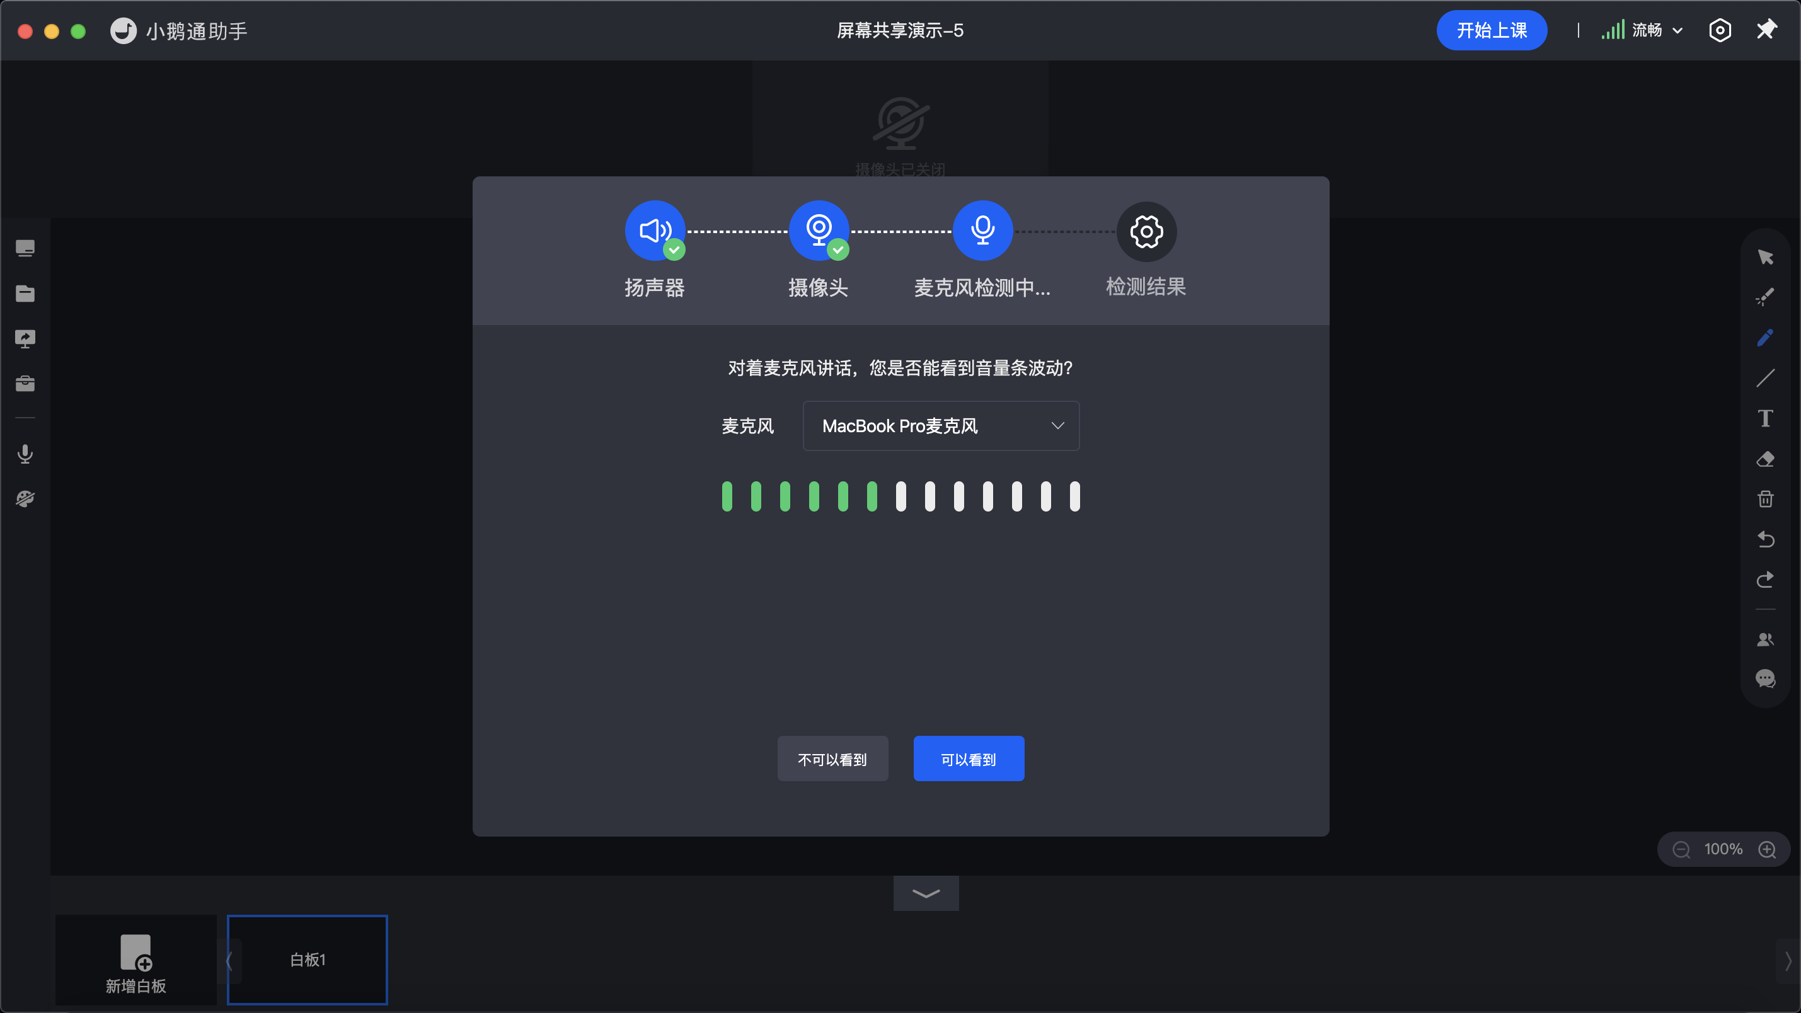1801x1013 pixels.
Task: Open the MacBook Pro麦克风 dropdown
Action: [x=941, y=426]
